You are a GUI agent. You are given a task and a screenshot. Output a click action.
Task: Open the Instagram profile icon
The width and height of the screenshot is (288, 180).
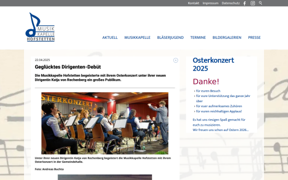(253, 3)
